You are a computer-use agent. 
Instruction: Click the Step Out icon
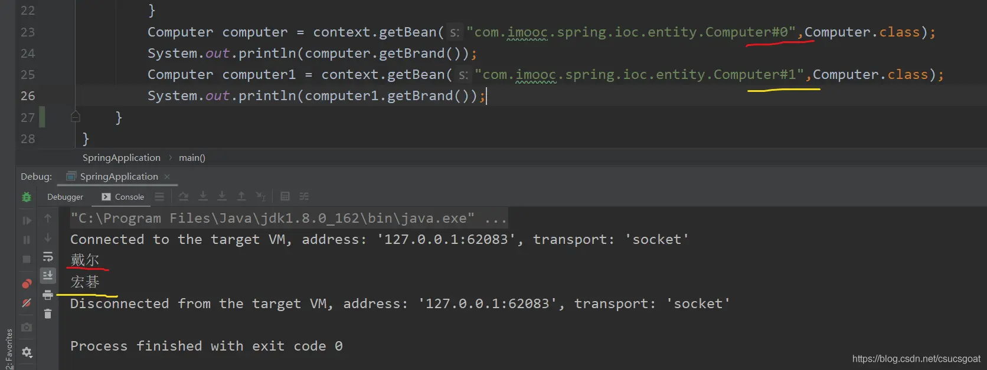(x=241, y=196)
